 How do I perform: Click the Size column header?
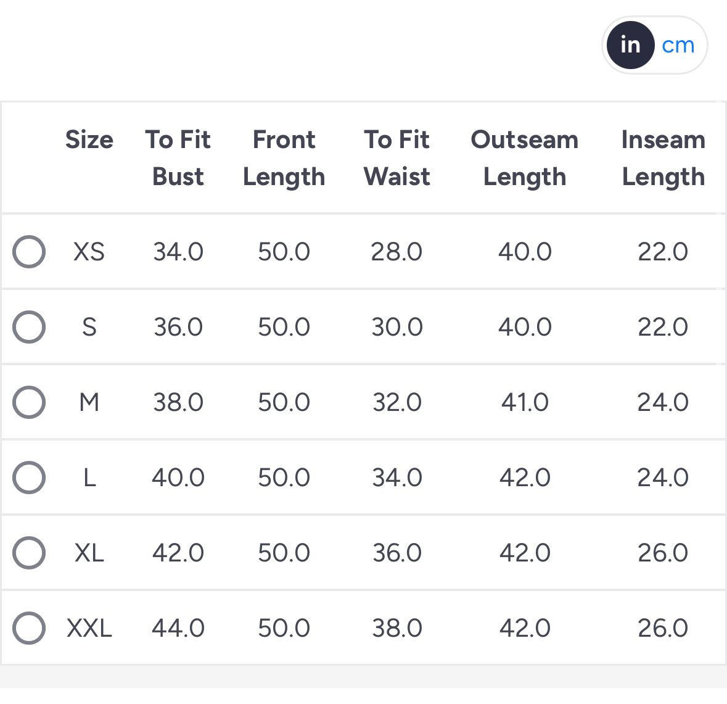89,139
